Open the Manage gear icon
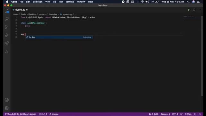 click(x=7, y=108)
